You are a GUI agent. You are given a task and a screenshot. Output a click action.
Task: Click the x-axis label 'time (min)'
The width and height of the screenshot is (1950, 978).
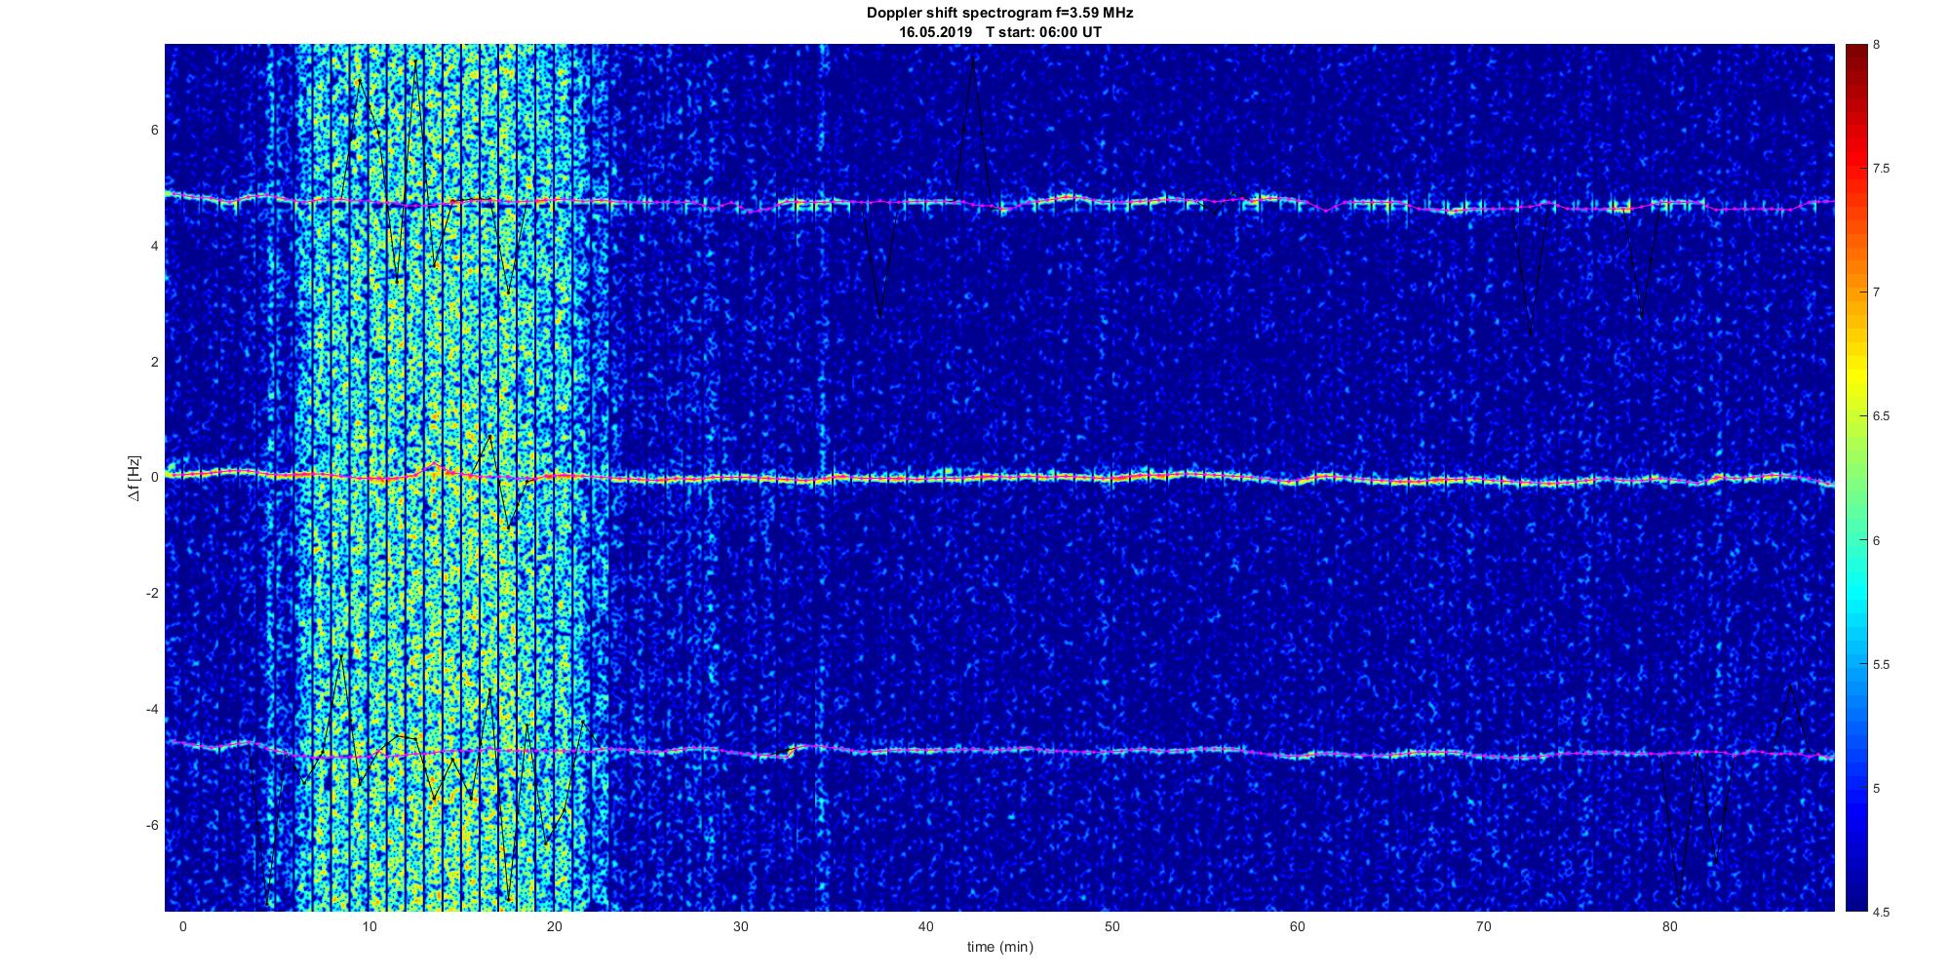[x=999, y=947]
